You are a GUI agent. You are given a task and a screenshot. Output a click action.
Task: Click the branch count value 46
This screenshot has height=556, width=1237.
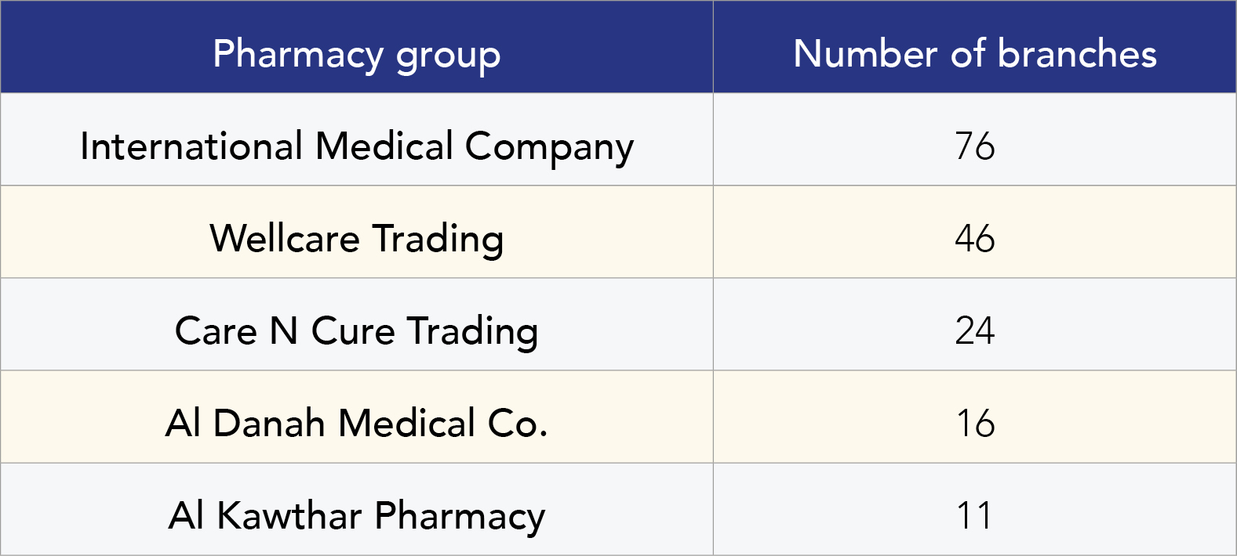coord(975,238)
